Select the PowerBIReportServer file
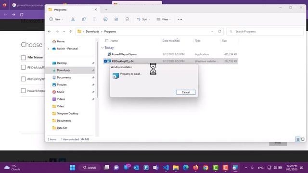308x173 pixels. point(170,54)
